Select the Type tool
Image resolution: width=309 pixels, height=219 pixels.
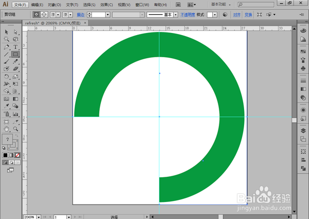pyautogui.click(x=15, y=47)
